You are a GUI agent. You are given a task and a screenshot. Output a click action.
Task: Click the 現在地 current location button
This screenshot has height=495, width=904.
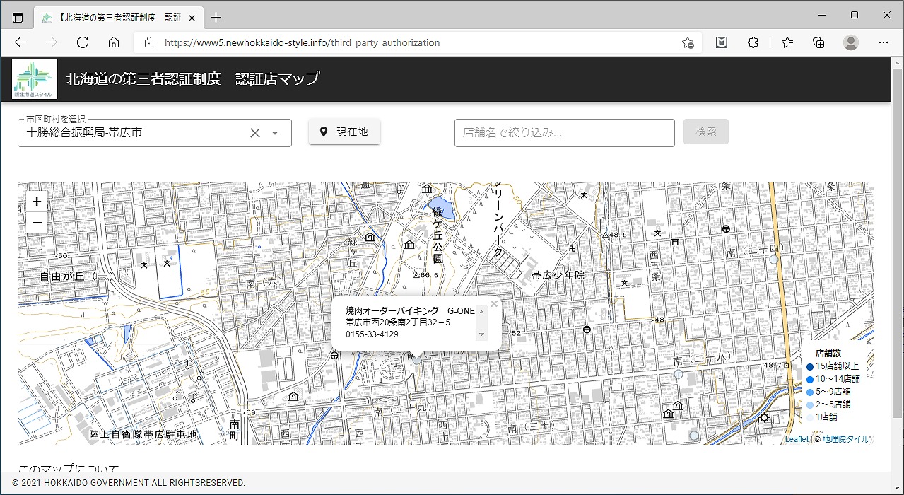pos(344,132)
